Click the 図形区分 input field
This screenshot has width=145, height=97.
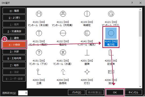point(23,93)
